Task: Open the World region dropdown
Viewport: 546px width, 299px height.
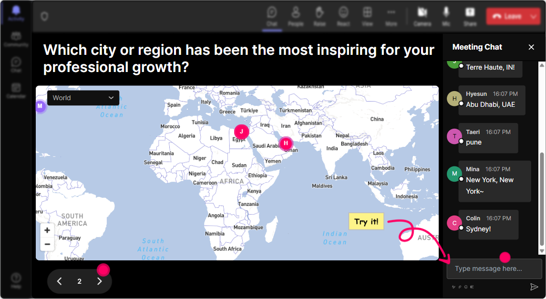Action: click(x=83, y=98)
